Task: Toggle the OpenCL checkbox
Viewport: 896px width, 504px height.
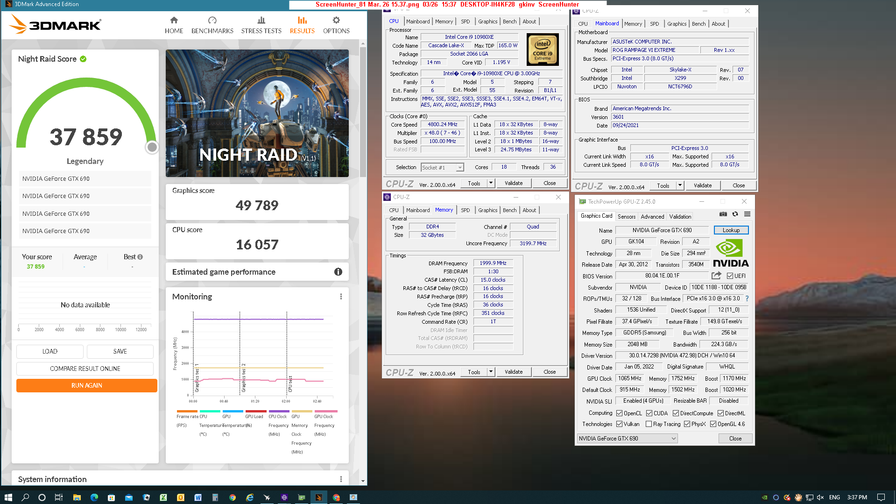Action: pos(619,413)
